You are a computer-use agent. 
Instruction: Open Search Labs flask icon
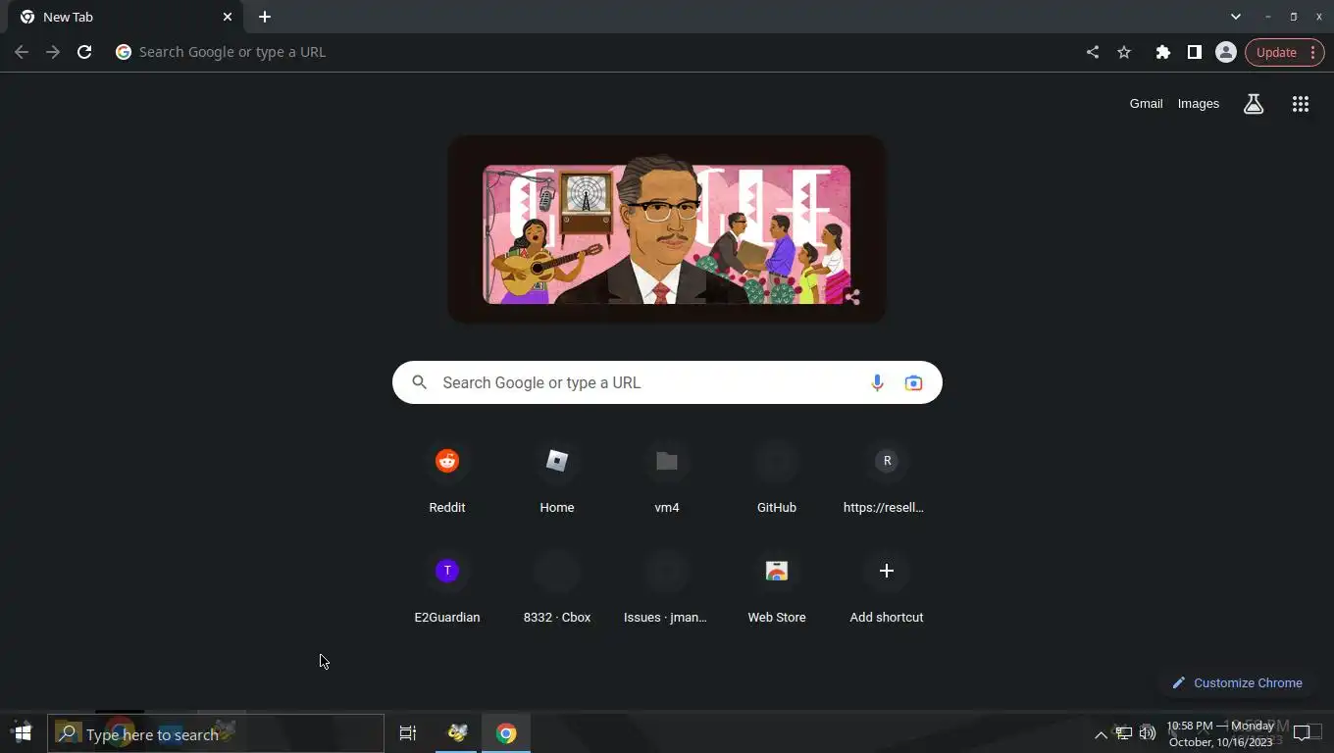[x=1254, y=104]
